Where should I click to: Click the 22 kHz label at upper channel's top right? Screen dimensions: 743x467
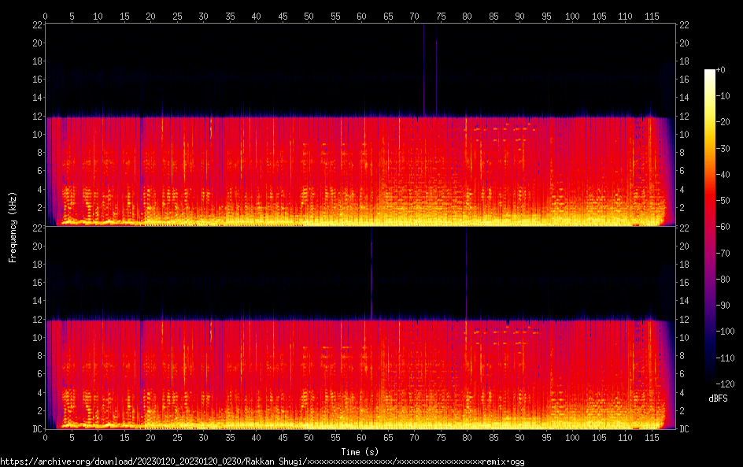(x=686, y=25)
